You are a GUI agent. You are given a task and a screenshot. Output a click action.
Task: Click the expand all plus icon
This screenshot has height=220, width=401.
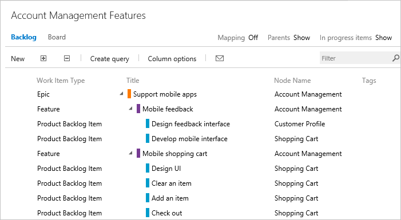[43, 58]
